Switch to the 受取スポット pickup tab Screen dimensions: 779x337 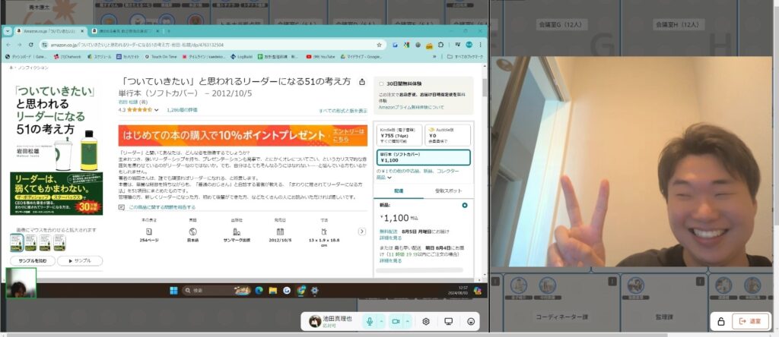449,191
